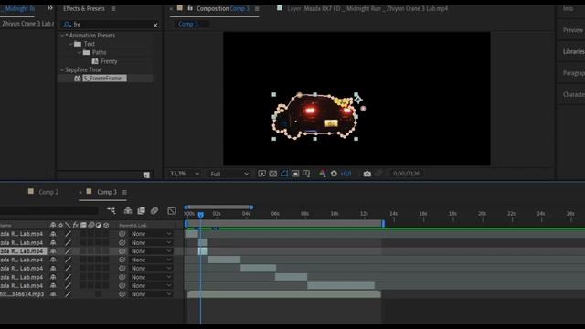Toggle shy switch on the mp3 layer
This screenshot has height=329, width=585.
(53, 294)
